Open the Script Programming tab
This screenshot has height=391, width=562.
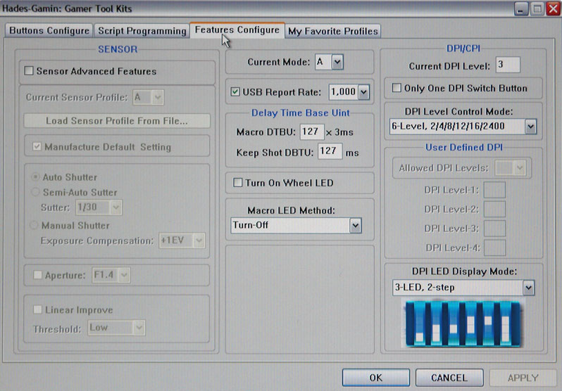point(142,31)
